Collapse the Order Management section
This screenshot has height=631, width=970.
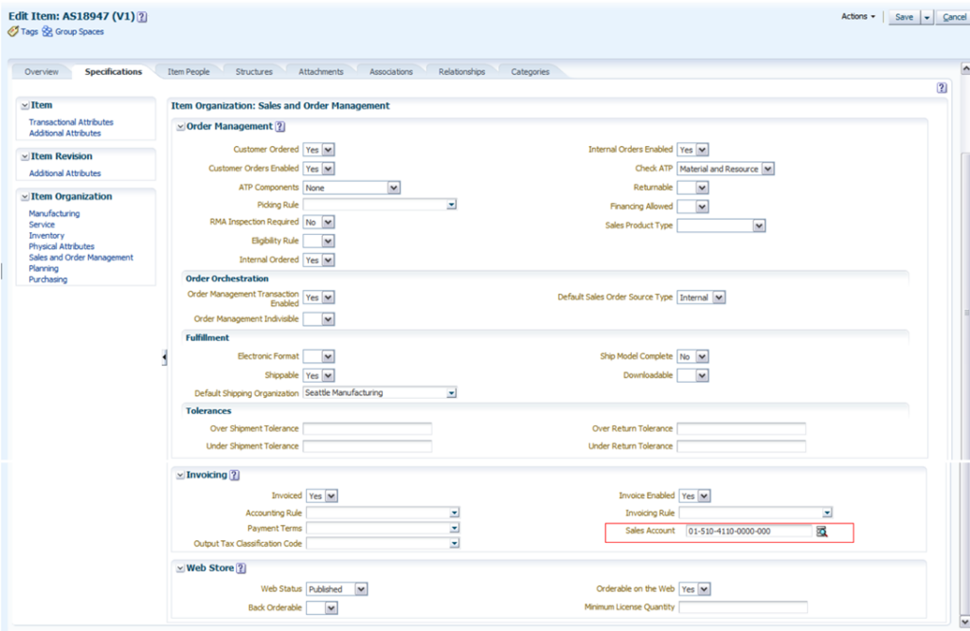pos(181,127)
